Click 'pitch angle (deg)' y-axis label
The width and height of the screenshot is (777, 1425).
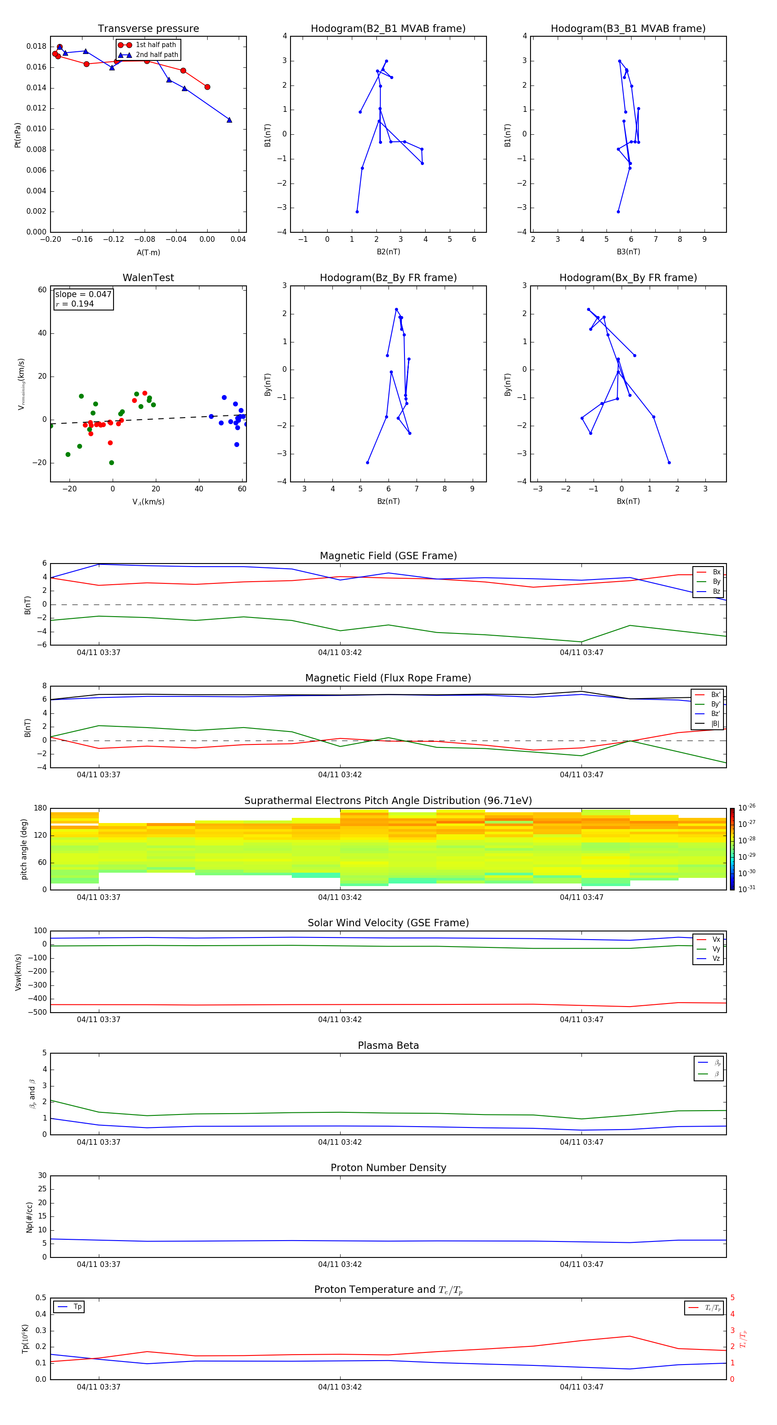[x=24, y=849]
